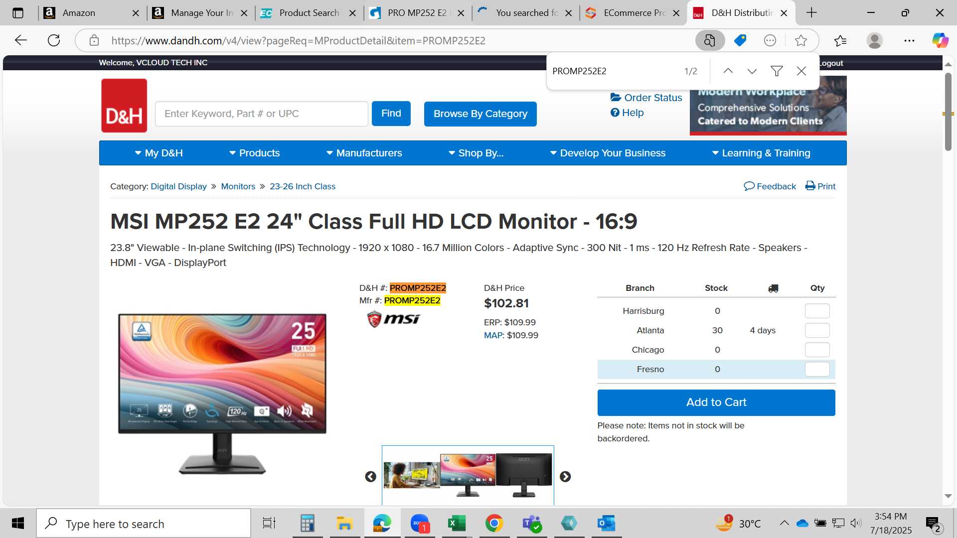Screen dimensions: 957x538
Task: Open find filter options
Action: pos(777,71)
